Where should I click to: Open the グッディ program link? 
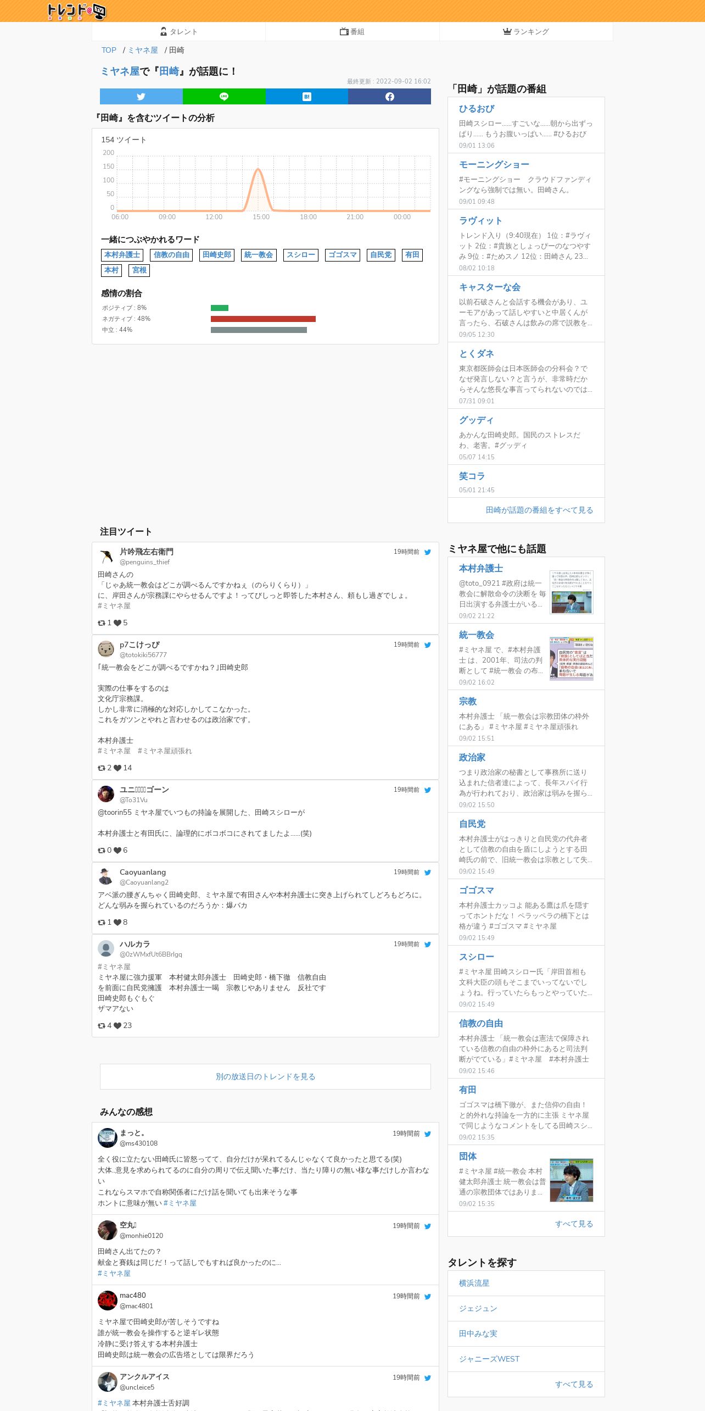coord(476,420)
